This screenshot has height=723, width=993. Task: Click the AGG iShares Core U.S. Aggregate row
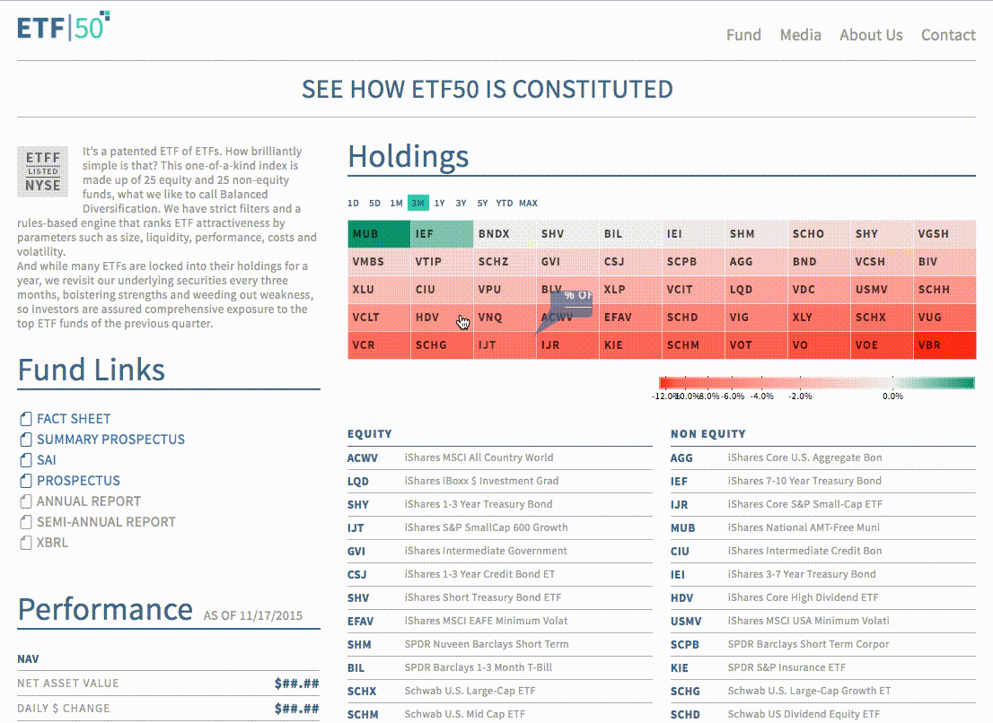point(823,458)
